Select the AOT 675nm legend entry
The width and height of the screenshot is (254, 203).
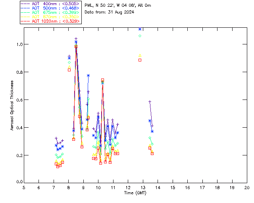[x=50, y=12]
